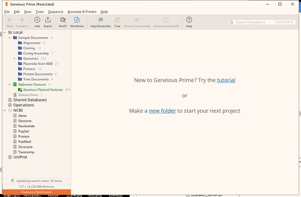301x197 pixels.
Task: Open the UniProt database
Action: coord(20,157)
